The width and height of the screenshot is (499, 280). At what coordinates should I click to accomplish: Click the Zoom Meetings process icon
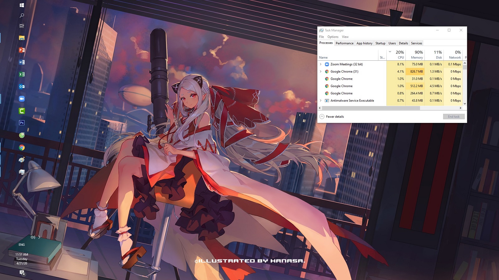point(327,64)
